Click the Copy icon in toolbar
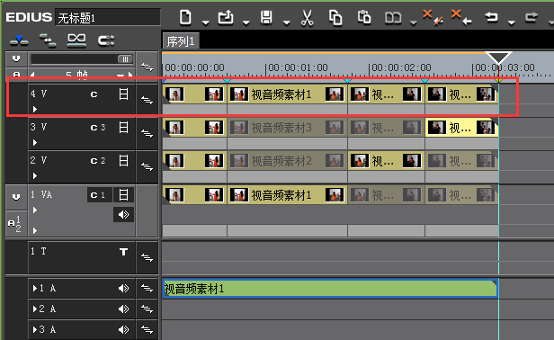 click(335, 18)
